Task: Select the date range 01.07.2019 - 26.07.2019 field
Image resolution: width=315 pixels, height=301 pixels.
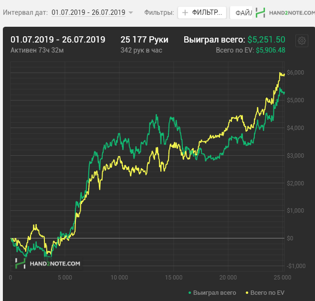Action: pyautogui.click(x=88, y=12)
